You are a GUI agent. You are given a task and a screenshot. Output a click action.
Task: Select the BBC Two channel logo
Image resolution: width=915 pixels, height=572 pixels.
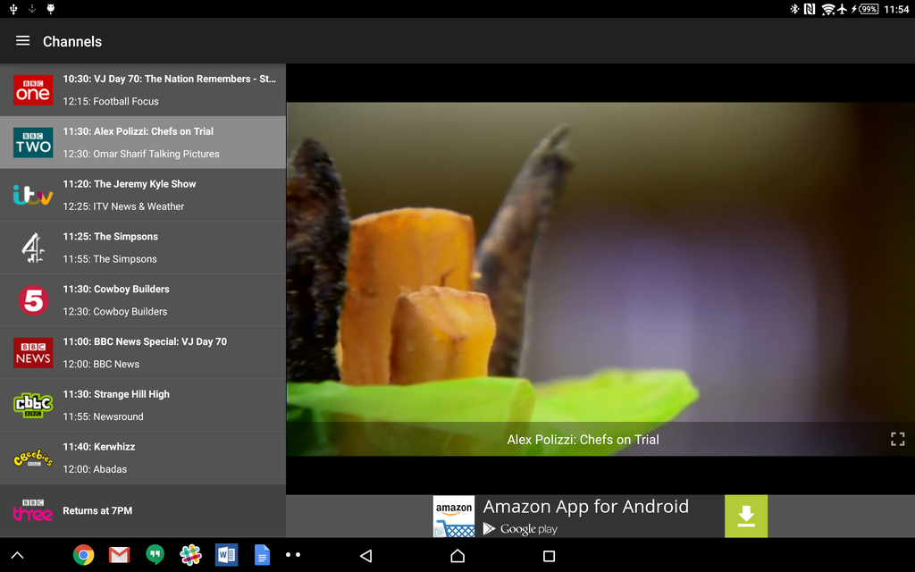(x=33, y=142)
